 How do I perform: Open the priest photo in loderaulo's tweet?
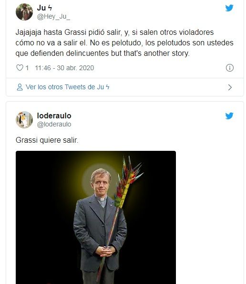click(96, 217)
